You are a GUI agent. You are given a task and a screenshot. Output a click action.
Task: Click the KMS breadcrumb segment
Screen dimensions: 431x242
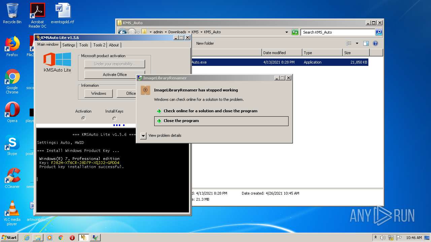195,32
